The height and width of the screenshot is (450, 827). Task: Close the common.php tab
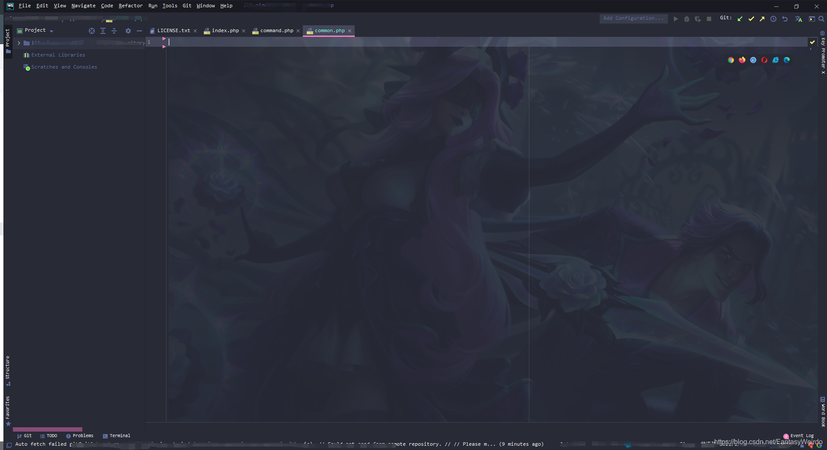click(350, 31)
